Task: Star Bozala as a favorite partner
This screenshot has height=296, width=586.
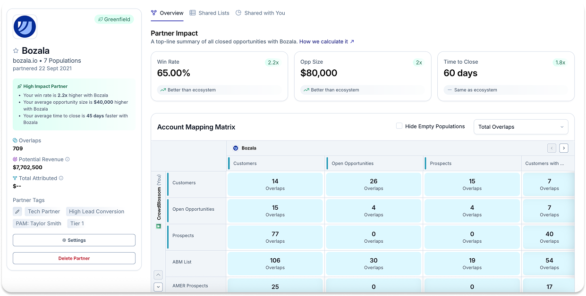Action: 16,51
